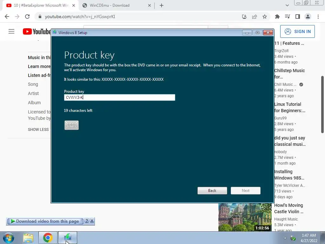
Task: Click the address bar URL
Action: [x=80, y=17]
